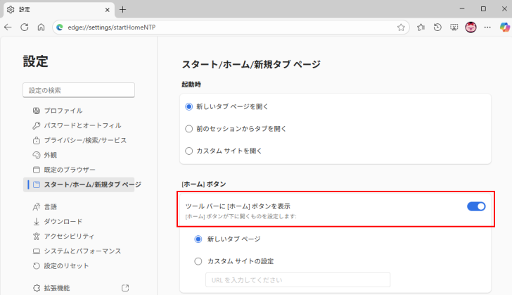
Task: Select カスタム サイトを開く startup option
Action: pyautogui.click(x=188, y=151)
